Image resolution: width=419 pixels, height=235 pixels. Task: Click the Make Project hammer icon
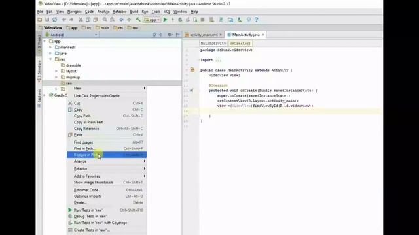tap(138, 20)
